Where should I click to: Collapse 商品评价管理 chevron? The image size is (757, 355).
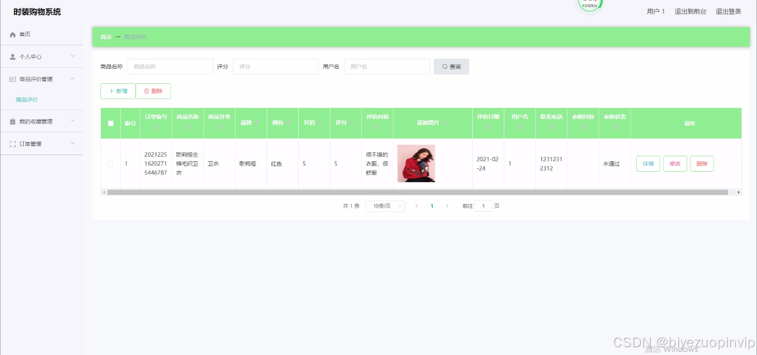[73, 79]
